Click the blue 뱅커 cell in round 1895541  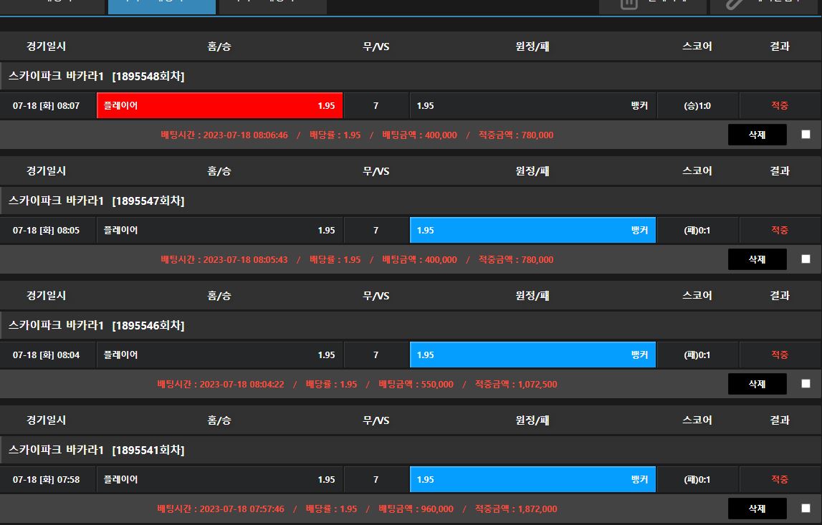click(532, 480)
